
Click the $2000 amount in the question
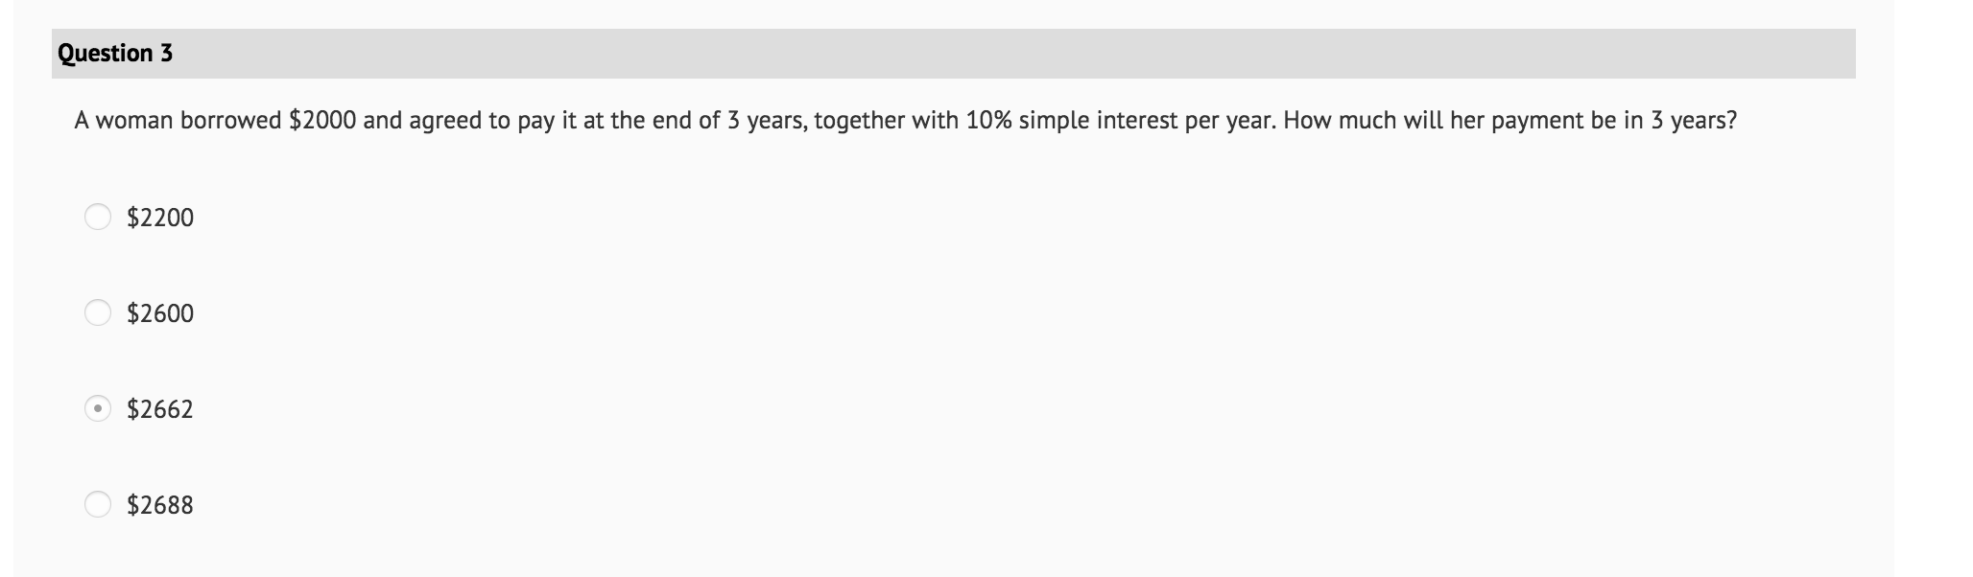coord(322,121)
